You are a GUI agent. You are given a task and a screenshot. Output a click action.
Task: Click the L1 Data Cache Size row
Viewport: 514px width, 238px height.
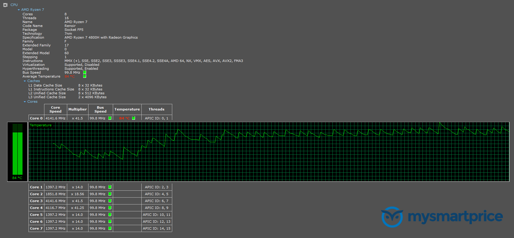tap(65, 85)
